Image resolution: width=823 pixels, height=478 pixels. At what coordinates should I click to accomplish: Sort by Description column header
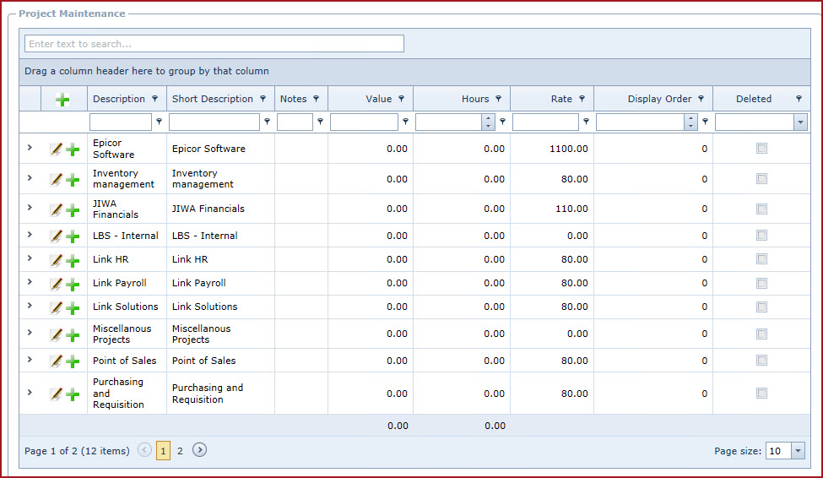click(119, 99)
